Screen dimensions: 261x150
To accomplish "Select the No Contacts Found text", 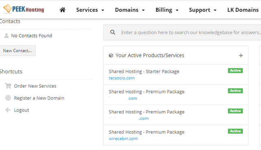I will click(x=32, y=36).
